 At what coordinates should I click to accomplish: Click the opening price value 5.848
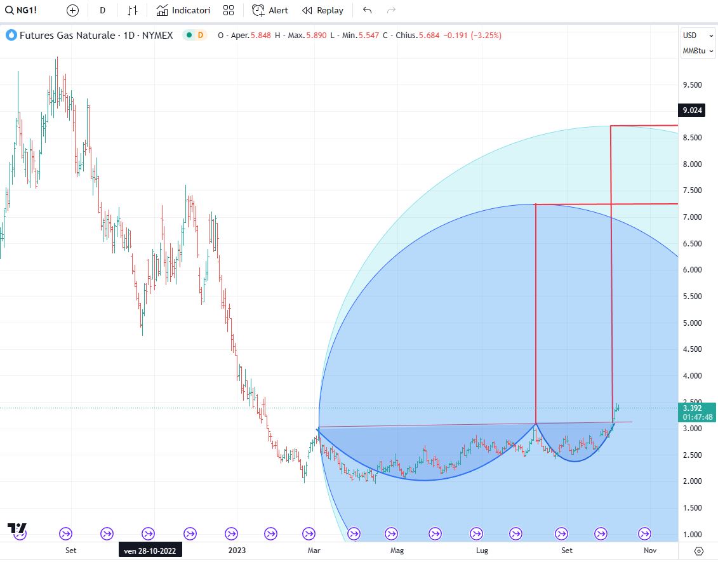click(x=260, y=36)
